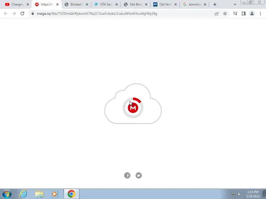
Task: Close the MEGA tab
Action: [x=57, y=4]
